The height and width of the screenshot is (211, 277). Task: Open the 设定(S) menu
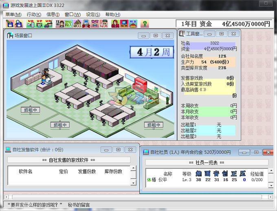pyautogui.click(x=93, y=15)
